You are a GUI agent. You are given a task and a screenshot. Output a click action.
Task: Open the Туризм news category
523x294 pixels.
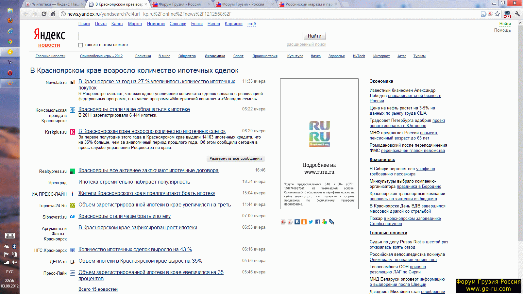click(419, 56)
